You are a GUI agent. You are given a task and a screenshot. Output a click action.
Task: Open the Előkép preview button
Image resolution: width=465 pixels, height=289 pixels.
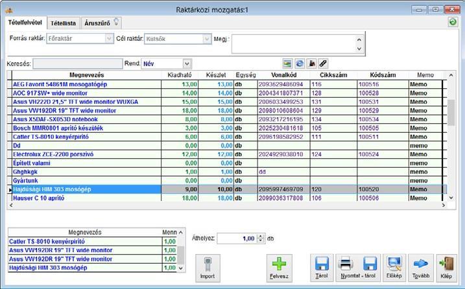(x=394, y=268)
